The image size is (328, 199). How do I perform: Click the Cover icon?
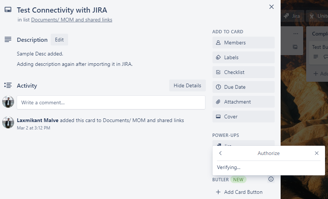[x=218, y=117]
